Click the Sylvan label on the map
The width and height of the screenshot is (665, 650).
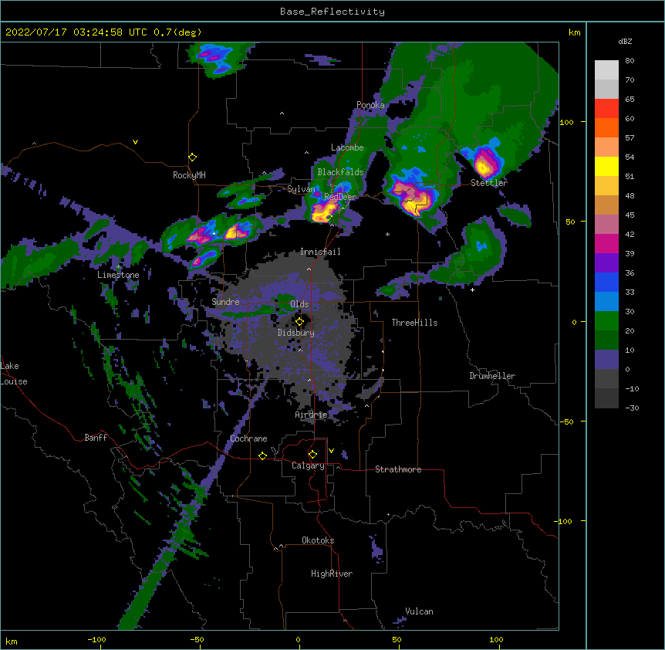(301, 189)
